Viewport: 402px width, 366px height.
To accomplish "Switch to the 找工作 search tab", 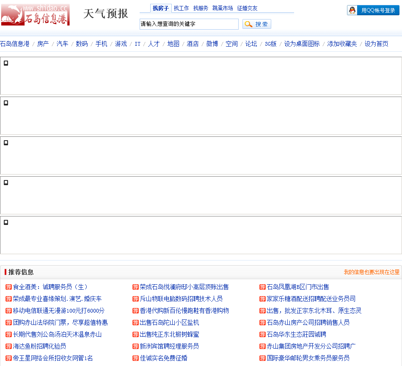I will (x=181, y=8).
